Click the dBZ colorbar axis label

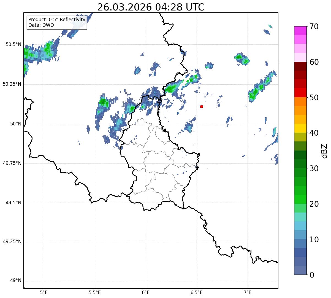[x=324, y=151]
